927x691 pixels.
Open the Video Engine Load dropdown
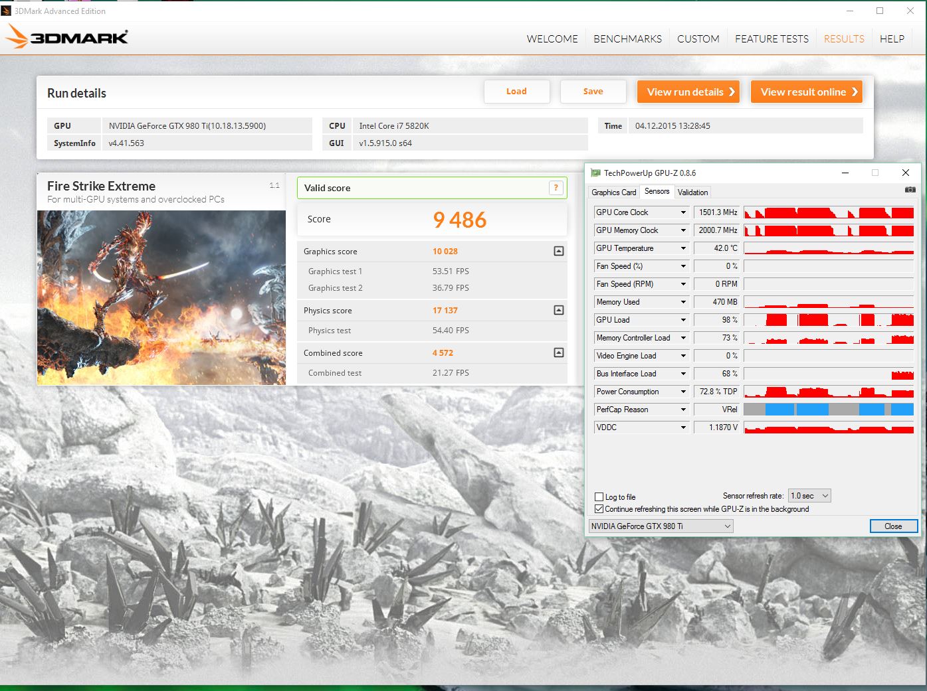point(683,356)
